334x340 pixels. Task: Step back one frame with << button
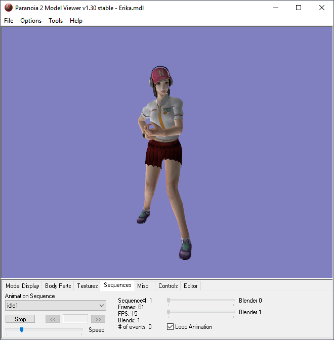tap(53, 319)
